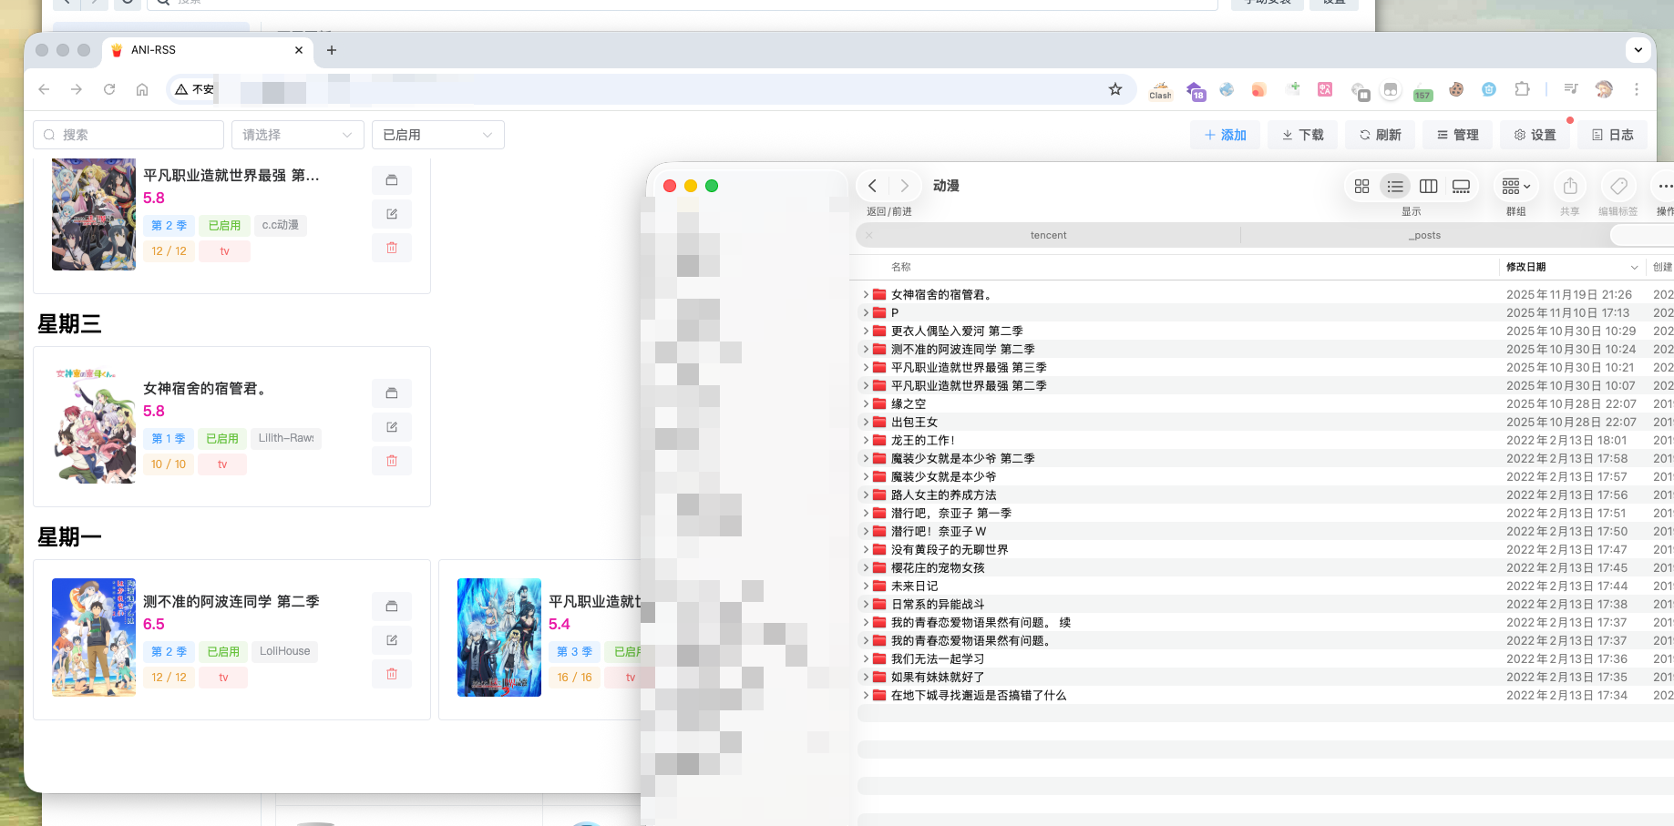Viewport: 1674px width, 826px height.
Task: Click the 搜索 search input field
Action: coord(128,135)
